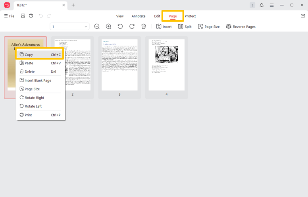This screenshot has width=308, height=197.
Task: Open the title bar hamburger menu
Action: (271, 5)
